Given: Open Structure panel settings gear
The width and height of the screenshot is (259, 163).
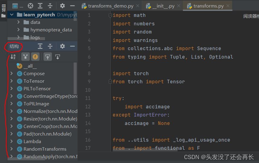Looking at the screenshot, I should [62, 46].
